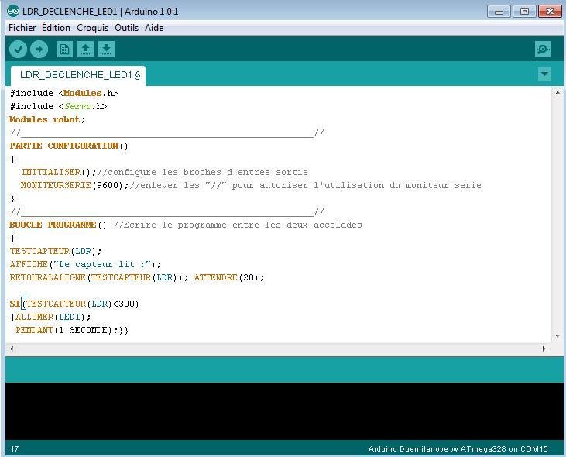Open the Aide menu
Viewport: 566px width, 457px height.
click(154, 28)
